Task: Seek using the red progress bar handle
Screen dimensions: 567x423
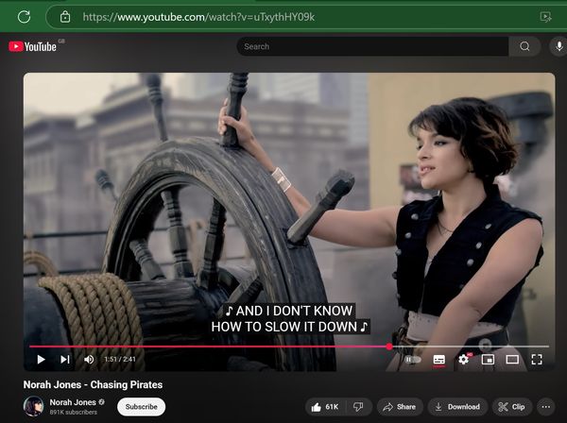Action: 389,347
